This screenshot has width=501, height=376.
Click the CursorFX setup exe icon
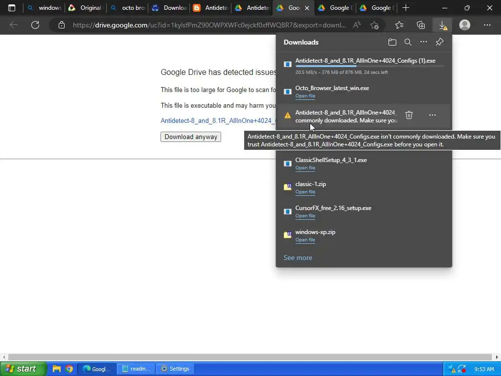pyautogui.click(x=288, y=211)
